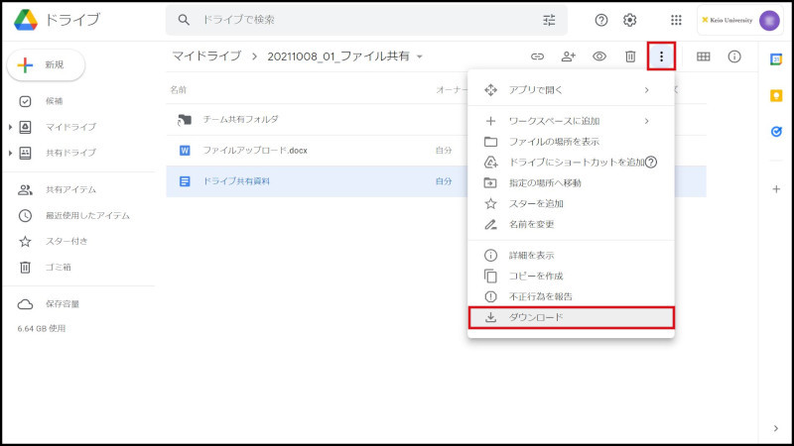Open the three-dot more actions menu
Viewport: 794px width, 446px height.
[661, 56]
